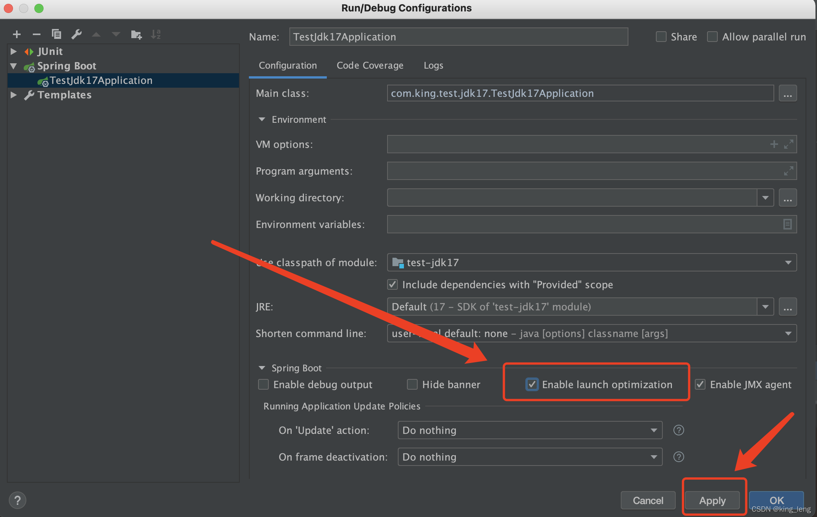This screenshot has width=817, height=517.
Task: Copy the selected configuration
Action: coord(57,35)
